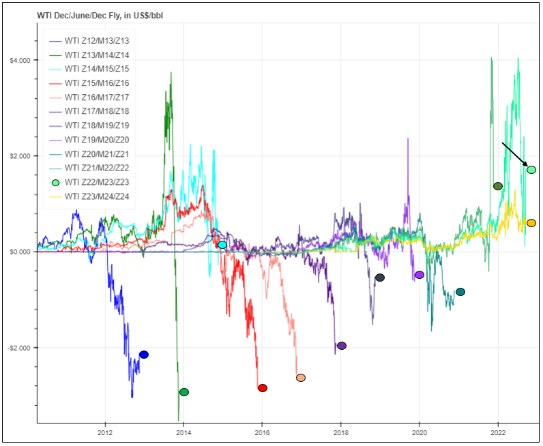Click the WTI Z12/M13/Z13 legend entry
543x446 pixels.
[x=89, y=41]
